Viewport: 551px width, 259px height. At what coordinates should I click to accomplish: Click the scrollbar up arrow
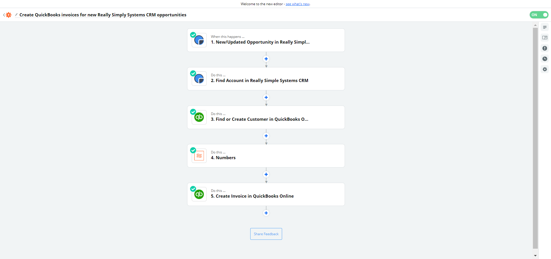click(x=535, y=25)
